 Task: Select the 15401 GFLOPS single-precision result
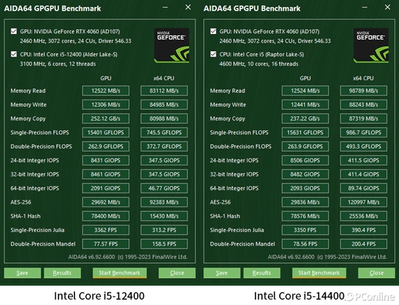click(x=106, y=132)
